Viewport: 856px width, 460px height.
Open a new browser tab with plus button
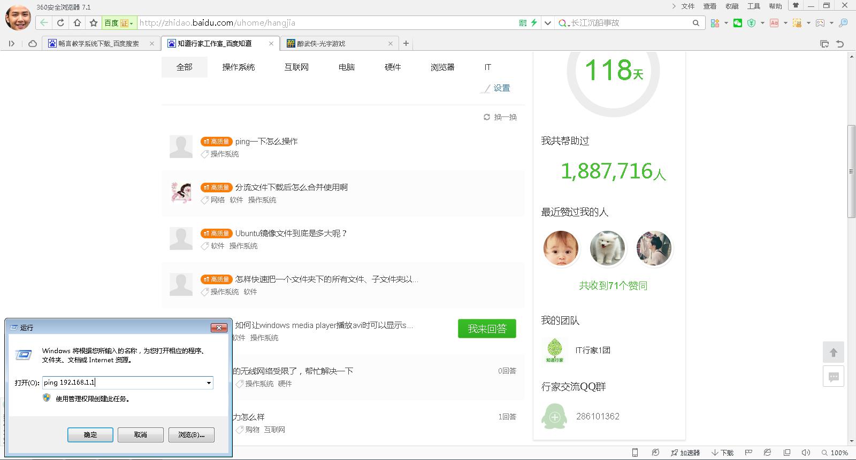[406, 44]
